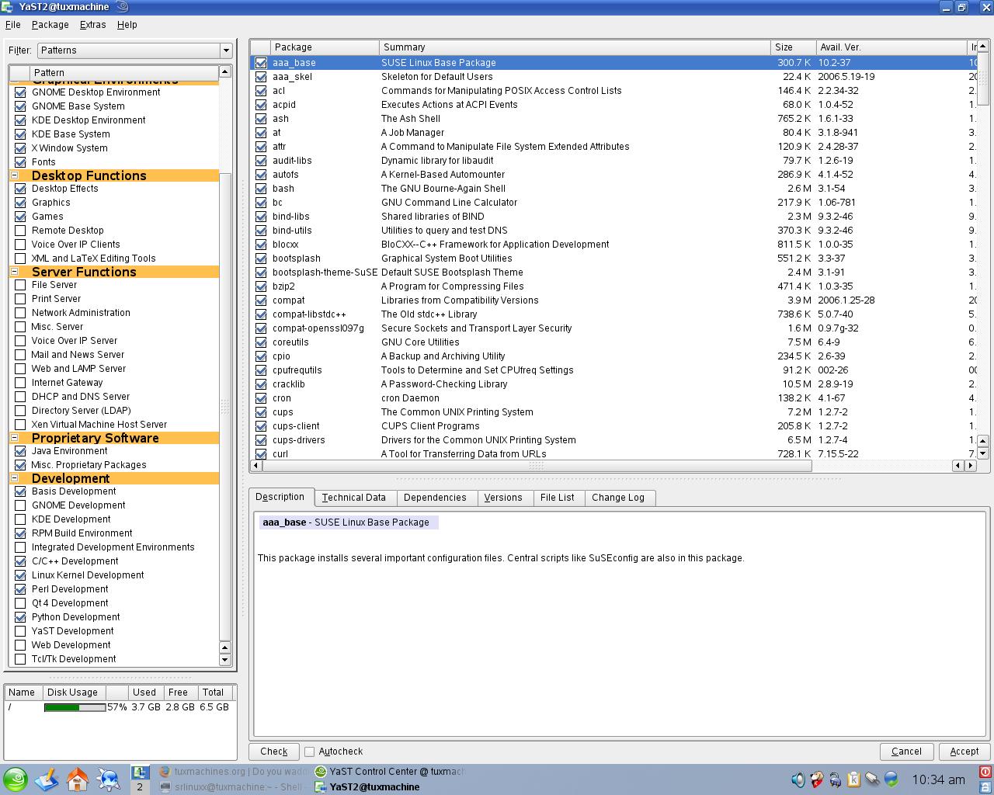Screen dimensions: 994x795
Task: Toggle status icon for acpid package
Action: [x=261, y=105]
